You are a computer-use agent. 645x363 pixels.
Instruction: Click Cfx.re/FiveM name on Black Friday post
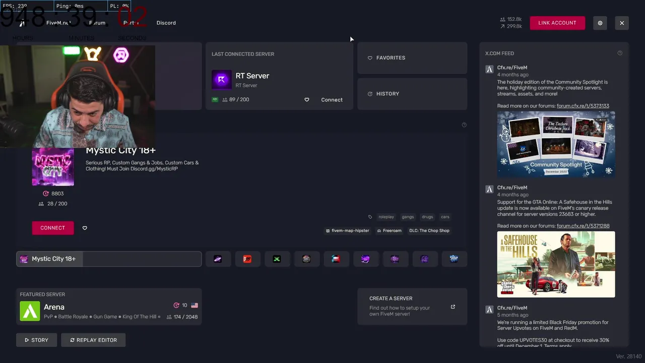click(x=512, y=308)
